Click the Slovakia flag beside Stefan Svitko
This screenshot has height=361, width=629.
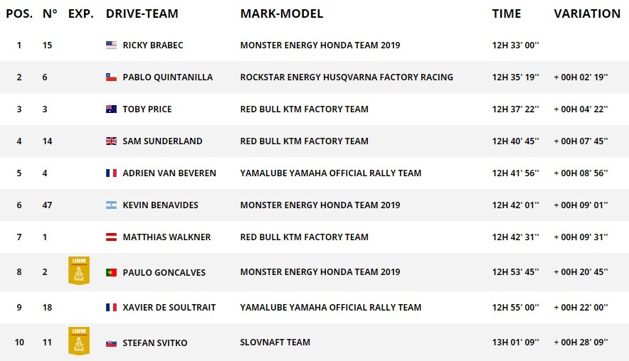coord(111,343)
